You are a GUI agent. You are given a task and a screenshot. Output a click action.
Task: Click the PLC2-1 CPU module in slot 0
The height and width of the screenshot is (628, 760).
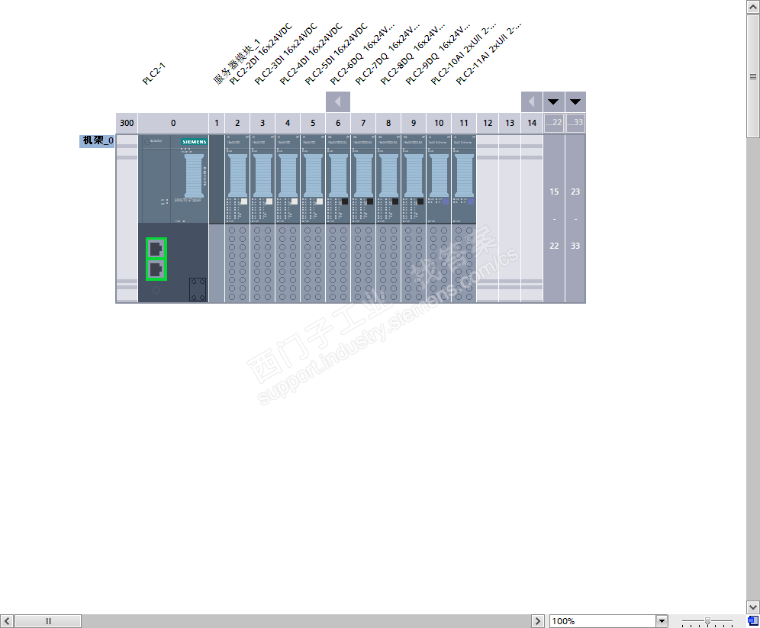(173, 218)
